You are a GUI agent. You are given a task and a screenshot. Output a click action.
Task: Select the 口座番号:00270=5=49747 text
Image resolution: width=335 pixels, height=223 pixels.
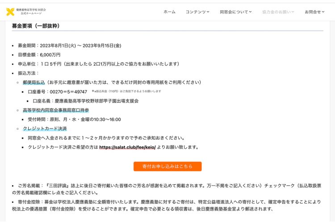pos(58,92)
